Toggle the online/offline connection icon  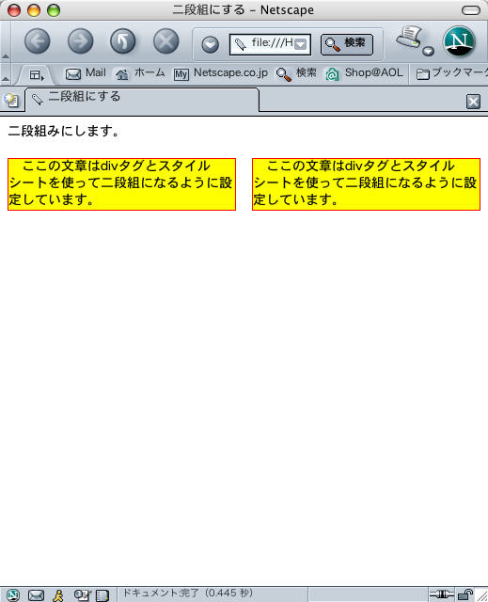tap(442, 594)
